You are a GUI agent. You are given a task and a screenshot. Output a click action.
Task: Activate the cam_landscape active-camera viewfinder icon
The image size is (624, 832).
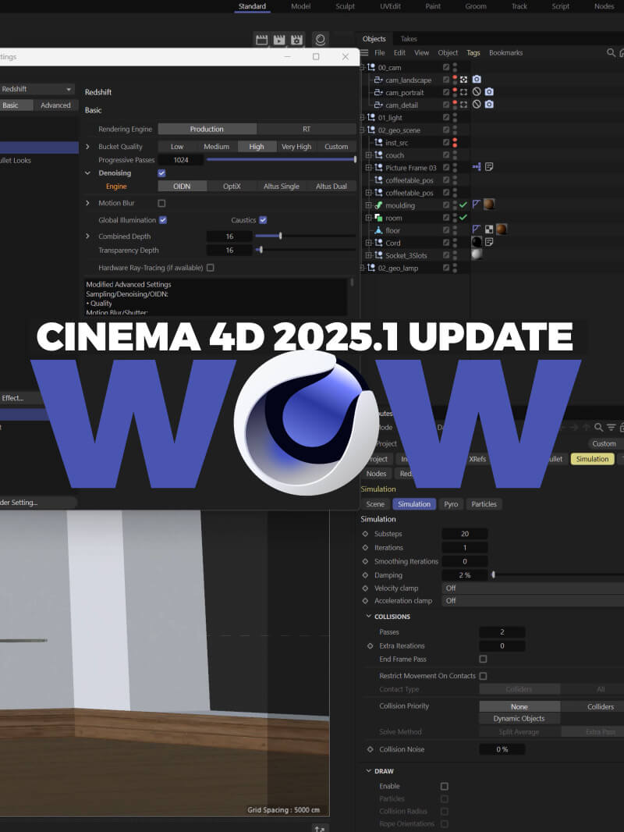(463, 80)
